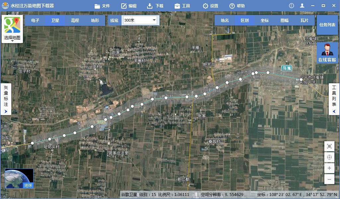Open the 任务列表 task list button
340x199 pixels.
327,25
